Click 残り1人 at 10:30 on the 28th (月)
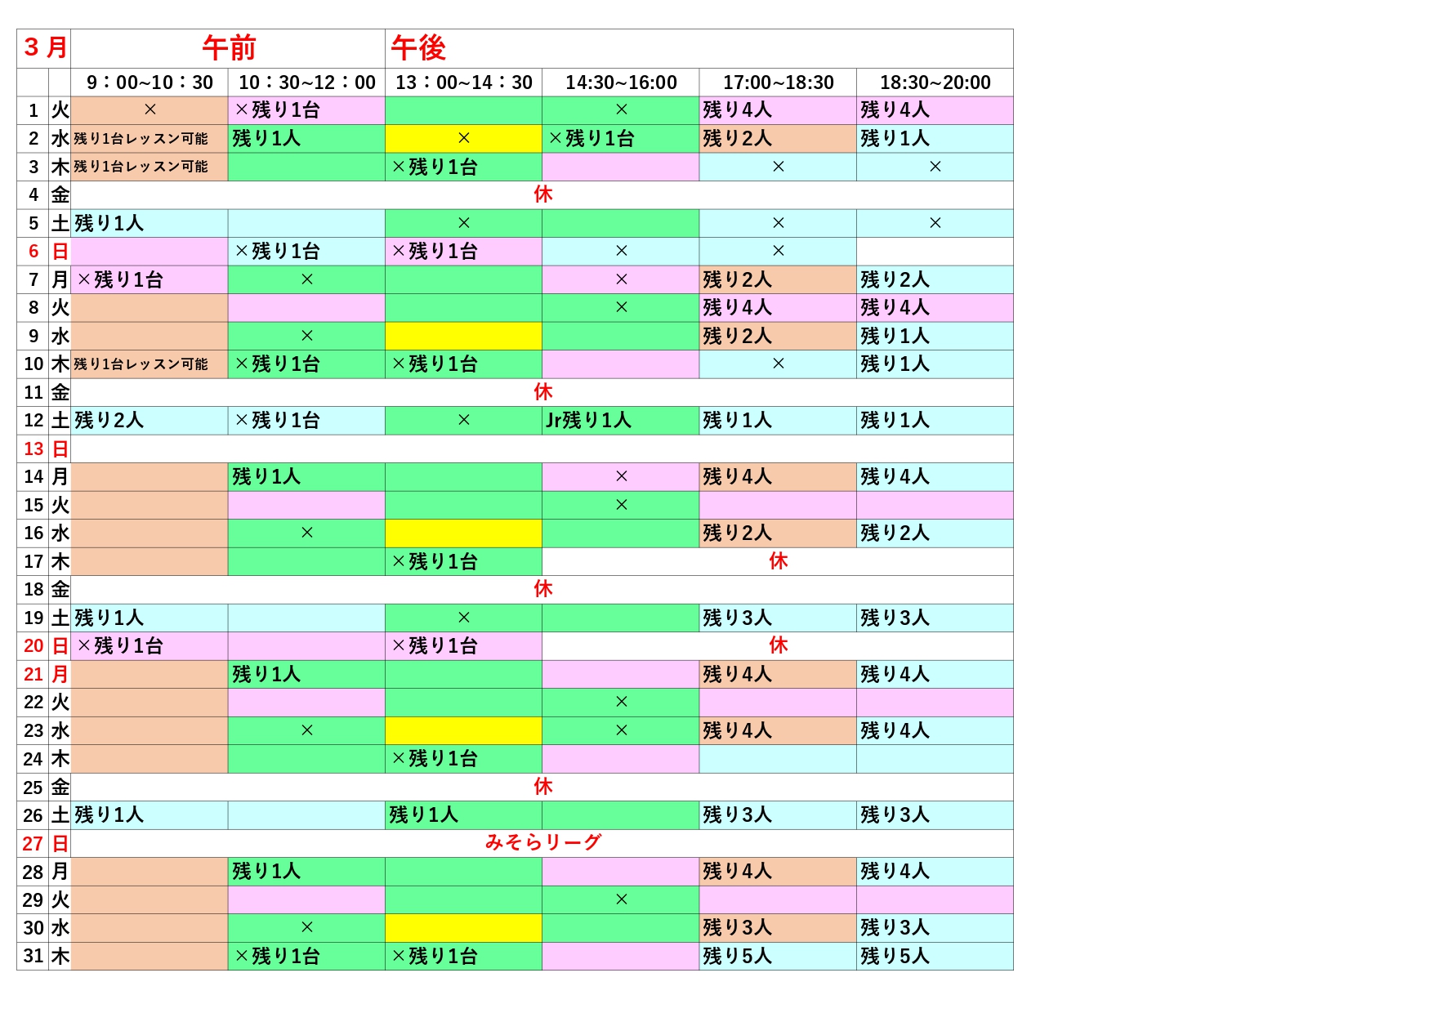The height and width of the screenshot is (1013, 1433). coord(266,871)
